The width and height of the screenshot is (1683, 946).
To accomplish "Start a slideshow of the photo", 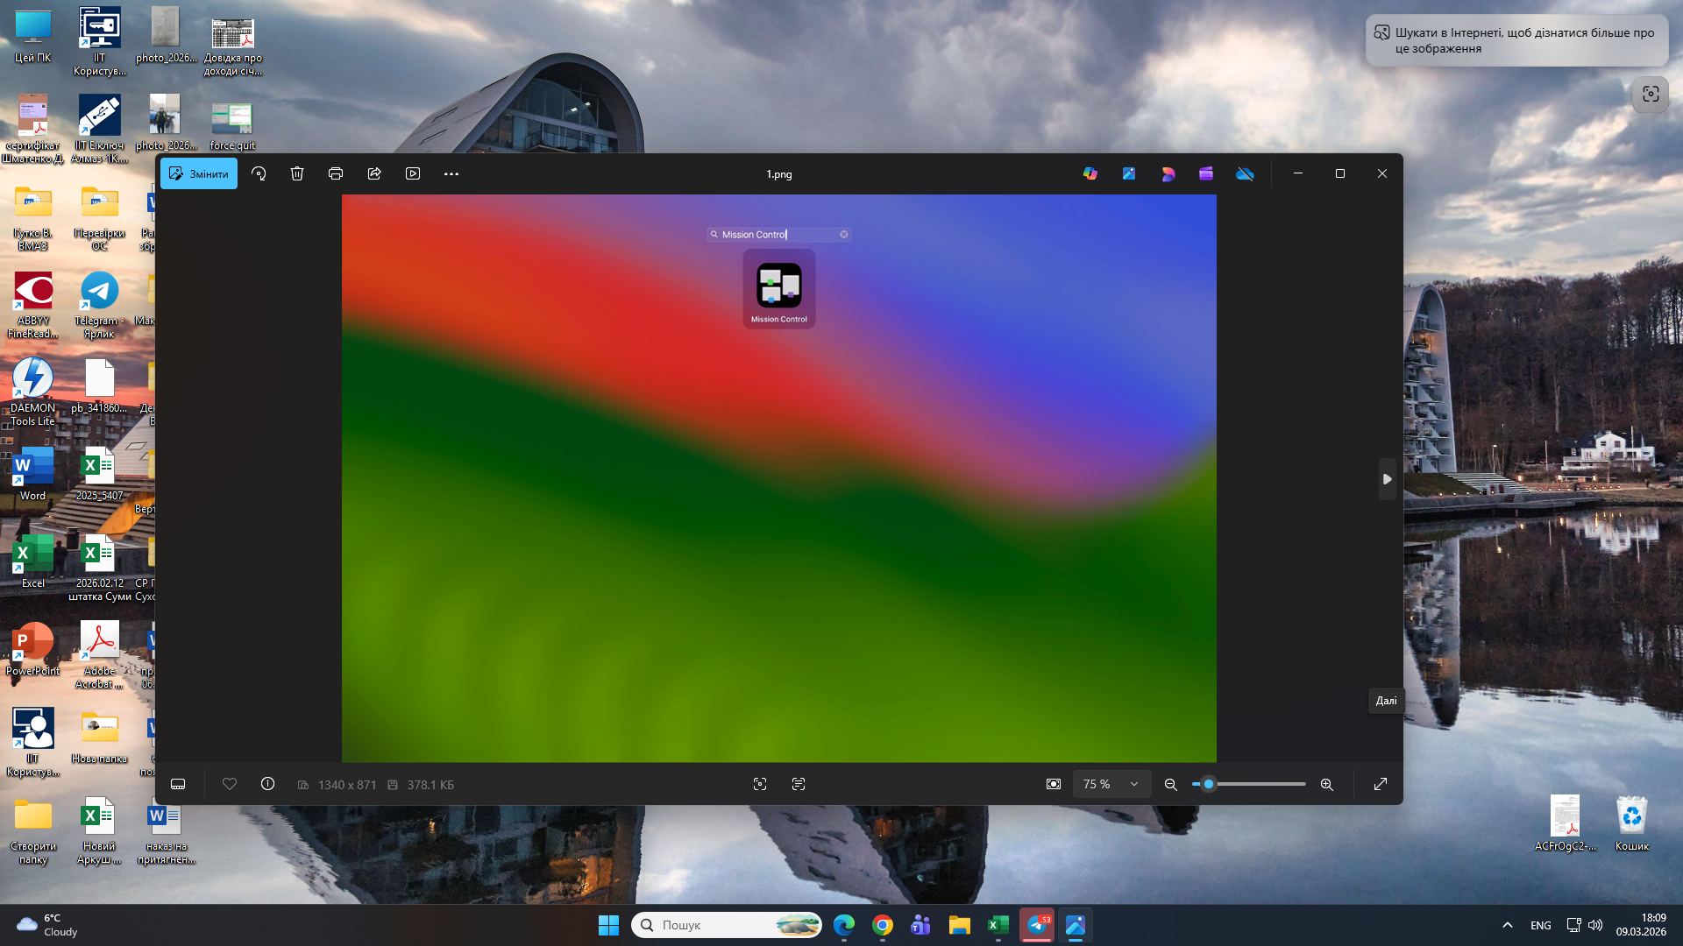I will (x=412, y=173).
